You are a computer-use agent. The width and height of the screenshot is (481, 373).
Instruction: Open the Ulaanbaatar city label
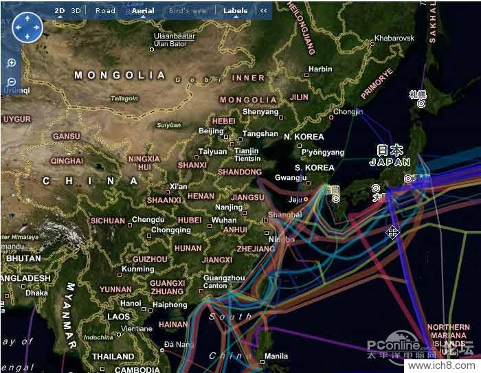pyautogui.click(x=175, y=36)
